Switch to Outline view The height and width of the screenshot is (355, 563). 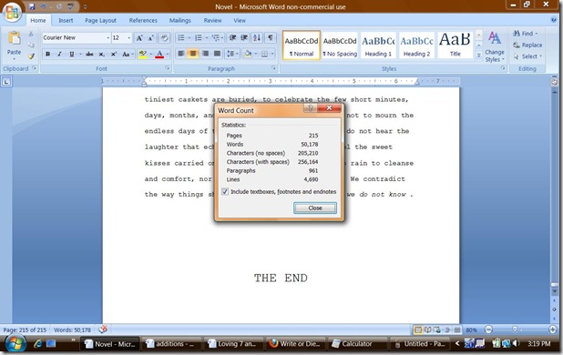pos(447,330)
